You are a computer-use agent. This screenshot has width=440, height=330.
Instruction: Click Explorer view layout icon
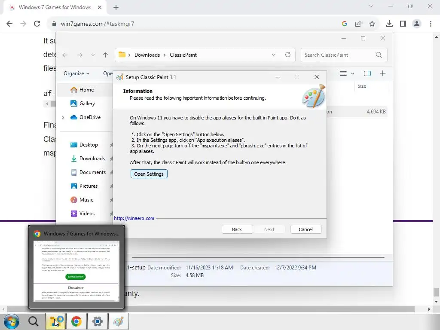pyautogui.click(x=343, y=73)
